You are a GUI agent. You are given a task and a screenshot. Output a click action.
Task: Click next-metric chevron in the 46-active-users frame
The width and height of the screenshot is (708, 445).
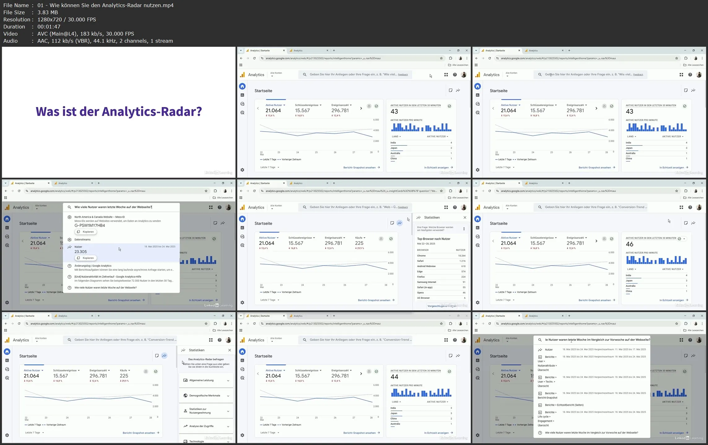pyautogui.click(x=596, y=241)
